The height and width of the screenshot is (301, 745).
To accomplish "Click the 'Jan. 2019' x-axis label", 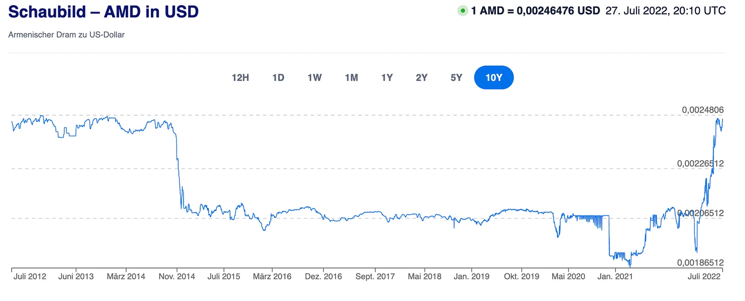I will (x=472, y=276).
